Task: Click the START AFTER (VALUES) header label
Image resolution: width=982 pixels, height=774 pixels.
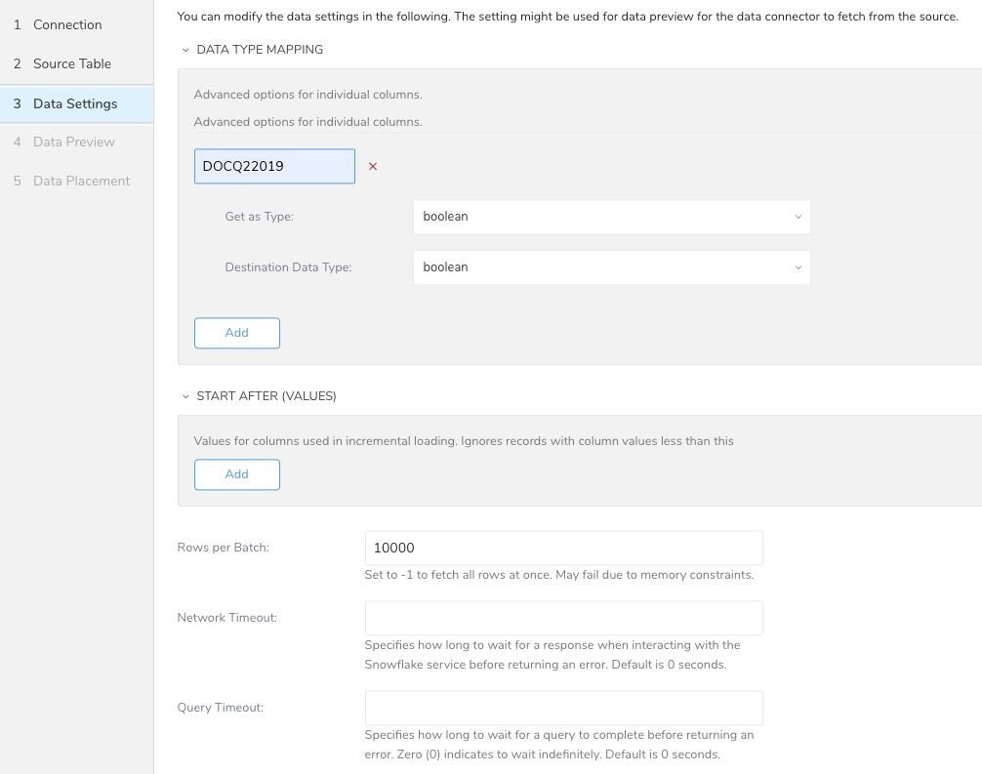Action: (266, 396)
